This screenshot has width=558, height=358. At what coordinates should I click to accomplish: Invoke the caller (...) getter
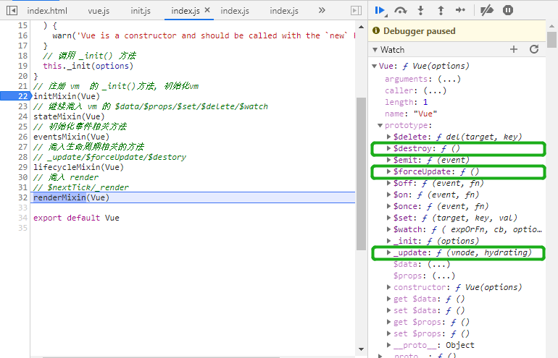coord(435,90)
